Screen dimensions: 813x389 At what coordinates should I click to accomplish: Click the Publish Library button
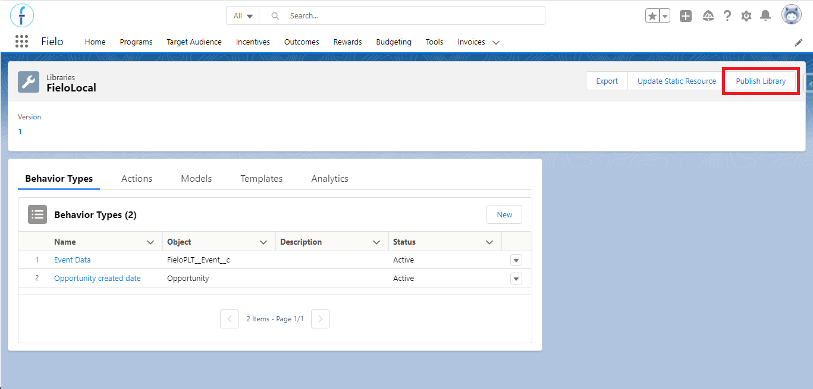[761, 81]
